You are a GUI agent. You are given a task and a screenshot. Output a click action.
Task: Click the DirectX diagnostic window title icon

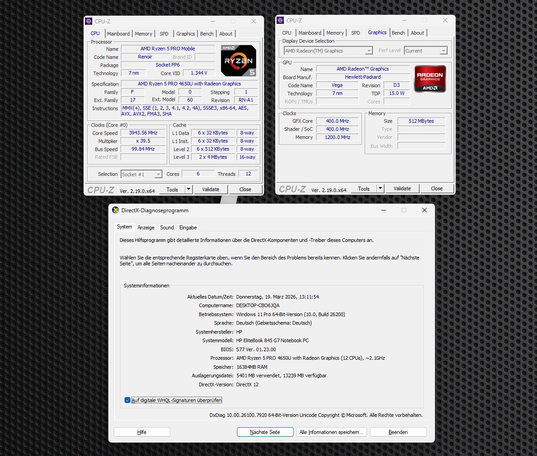point(116,210)
